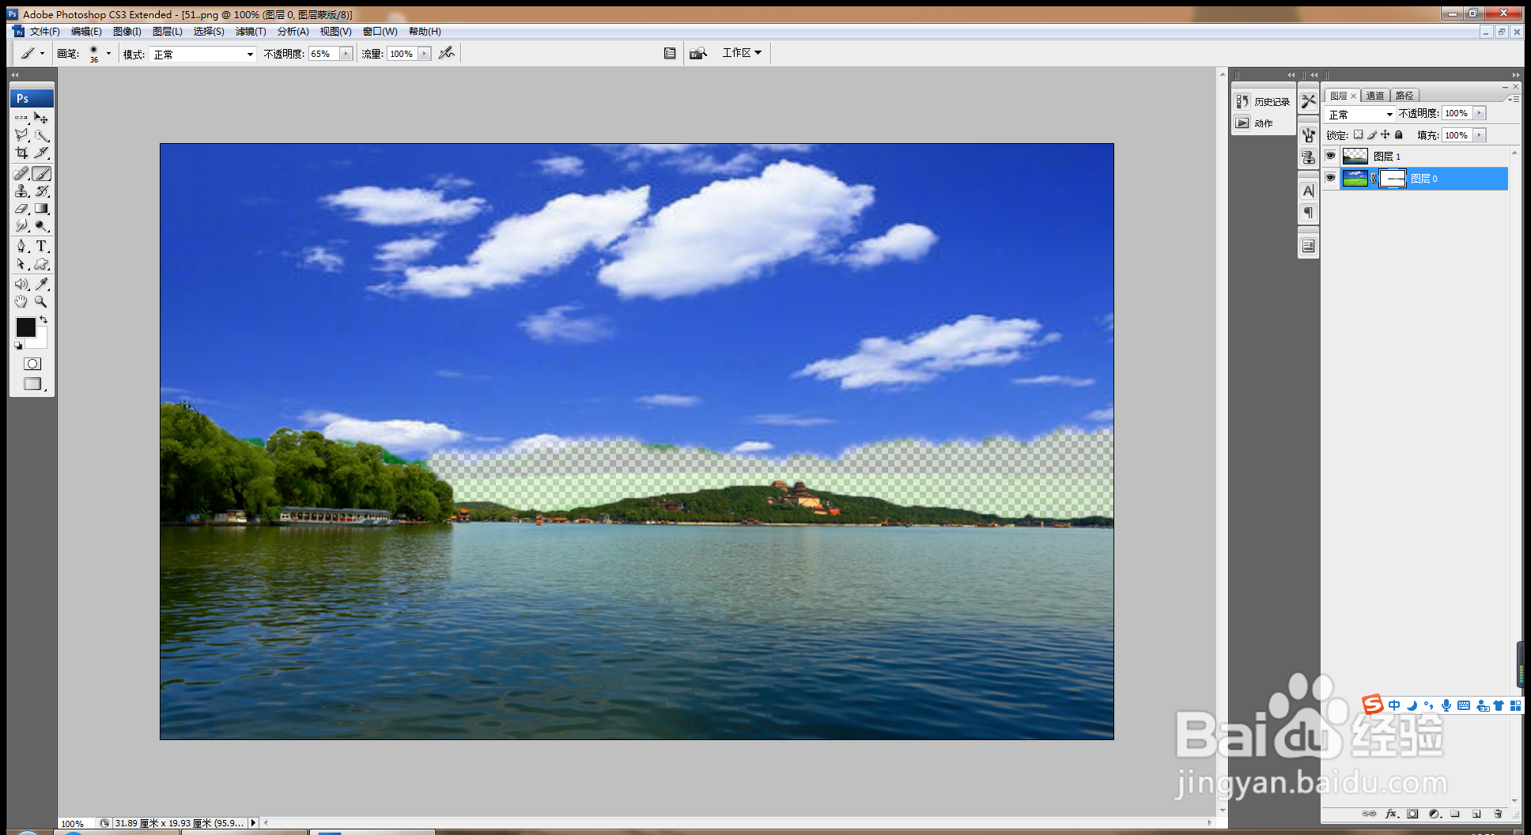The height and width of the screenshot is (835, 1531).
Task: Toggle Quick Mask mode
Action: pyautogui.click(x=32, y=364)
